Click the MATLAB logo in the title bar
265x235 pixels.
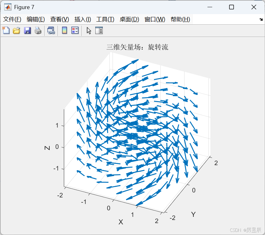[8, 7]
